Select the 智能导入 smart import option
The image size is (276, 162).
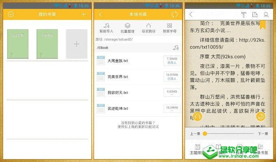click(106, 28)
